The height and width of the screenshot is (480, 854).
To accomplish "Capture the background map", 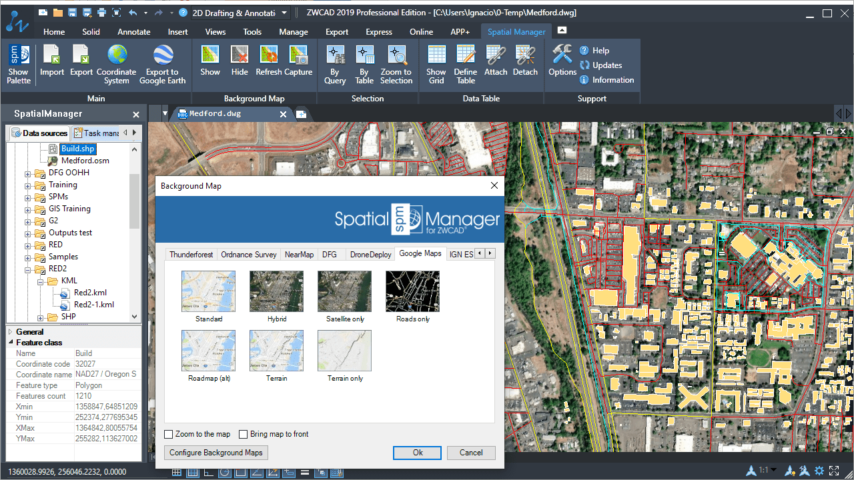I will (x=298, y=61).
